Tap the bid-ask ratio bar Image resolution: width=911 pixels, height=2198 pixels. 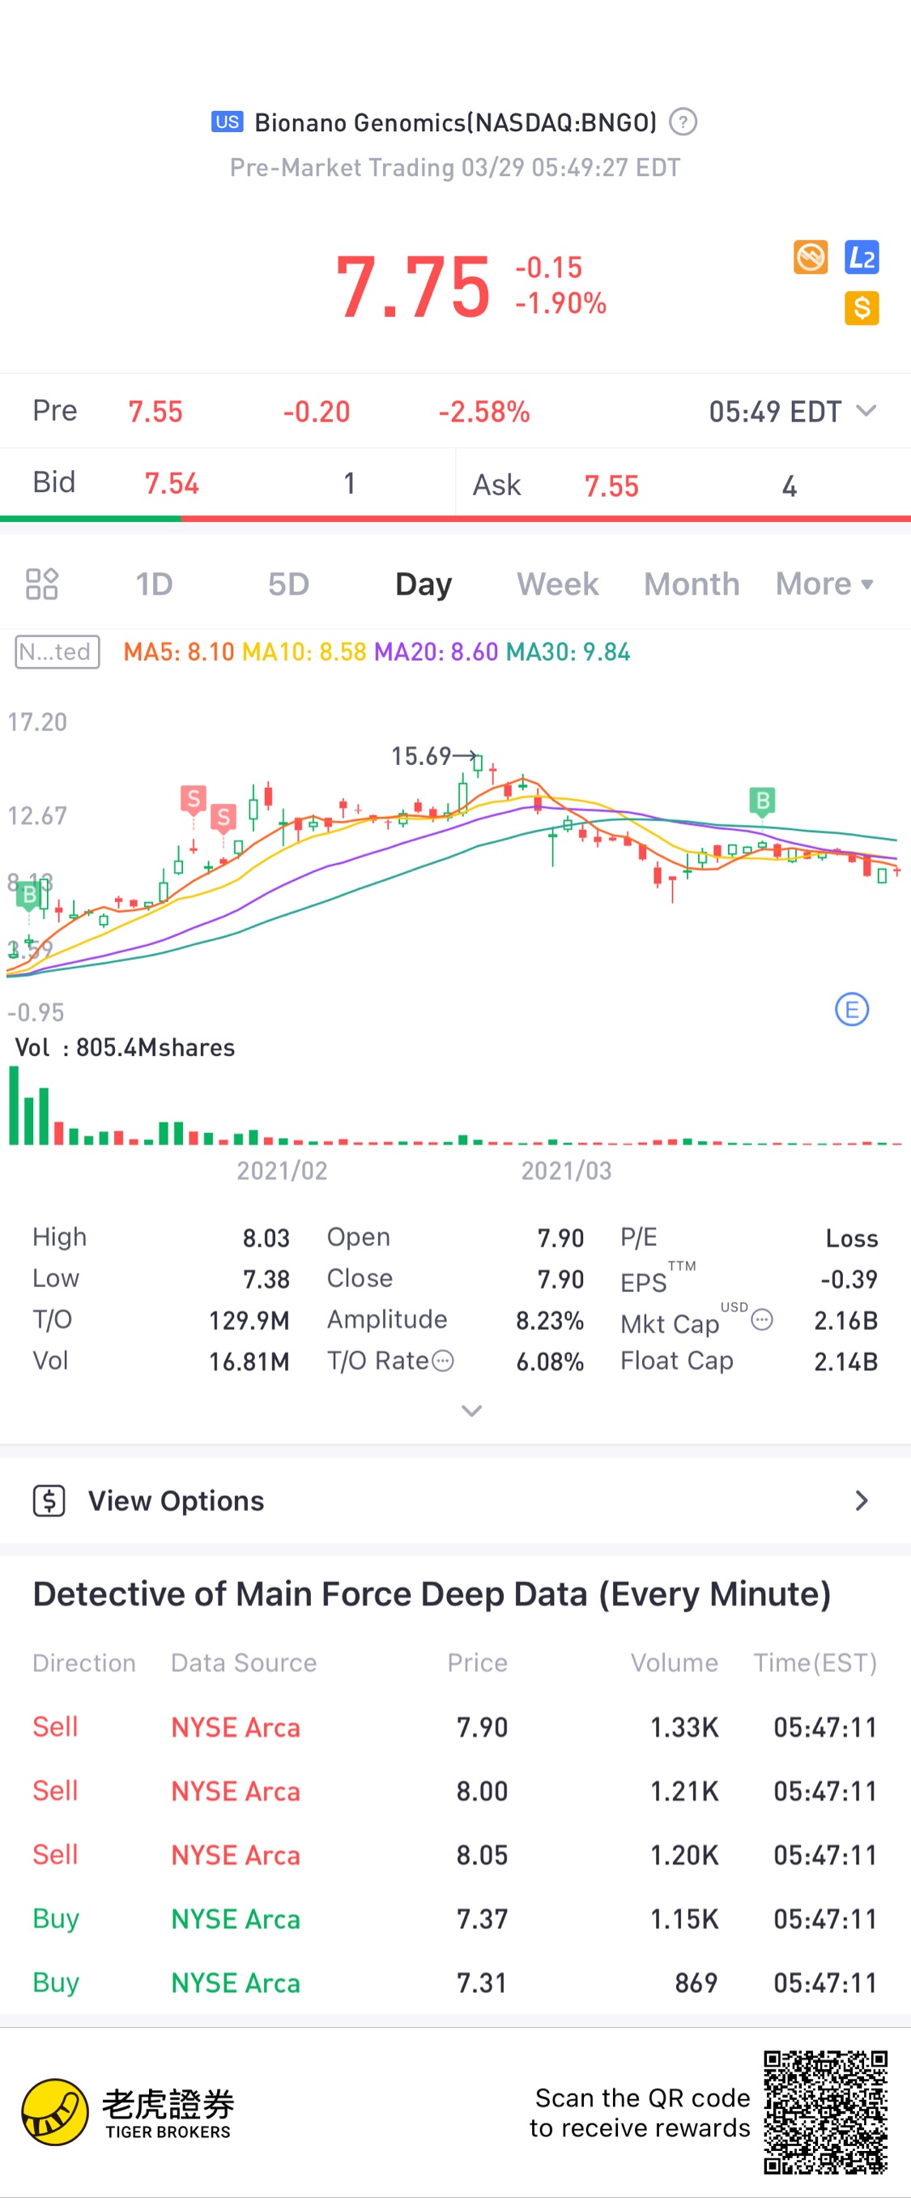455,518
